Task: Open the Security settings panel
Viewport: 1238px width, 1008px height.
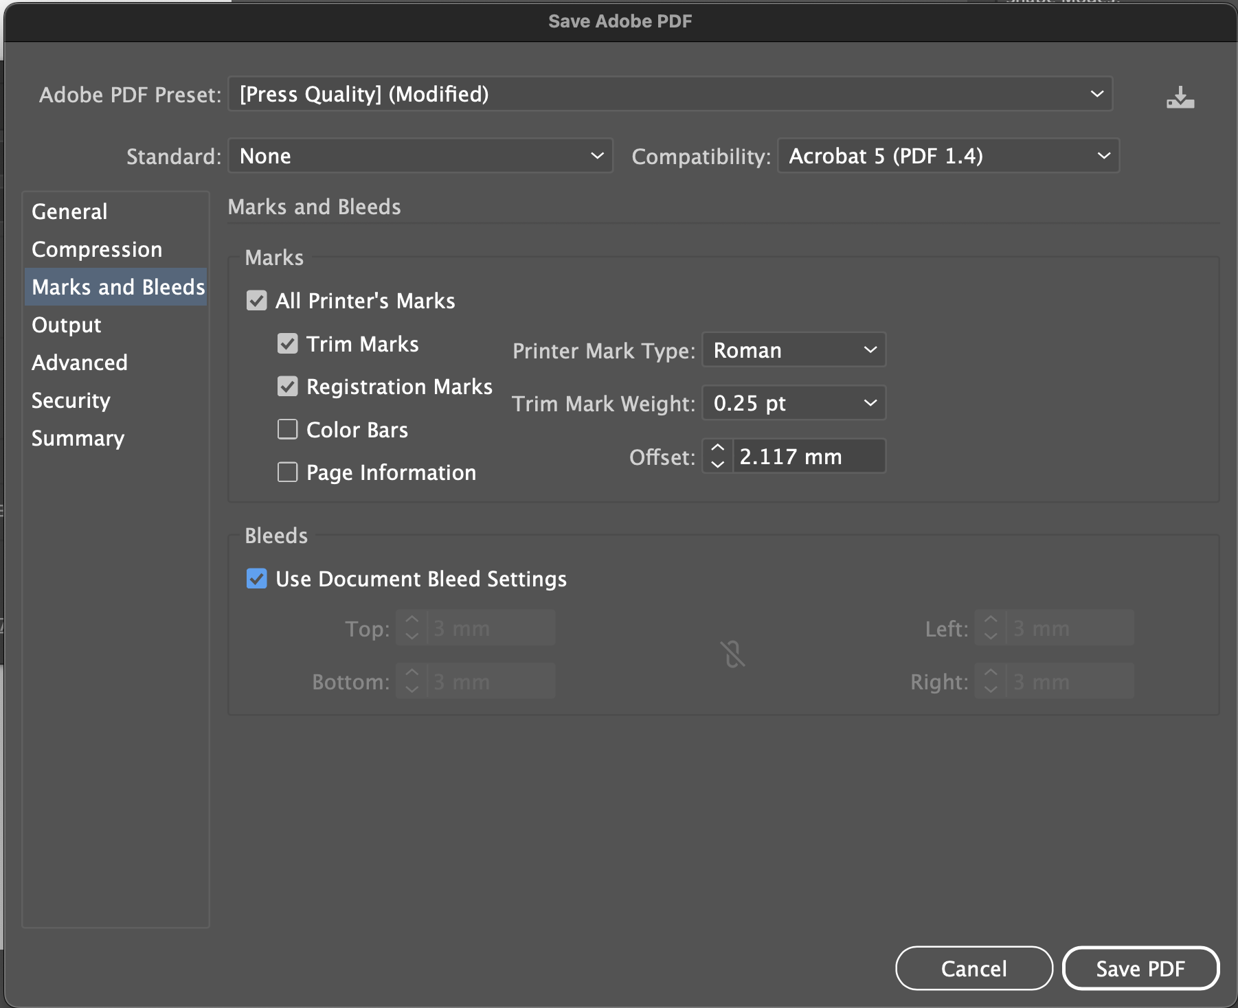Action: tap(71, 400)
